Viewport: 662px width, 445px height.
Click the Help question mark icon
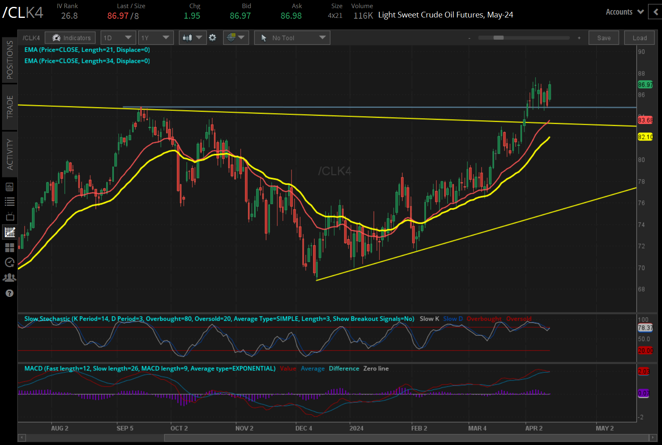[10, 293]
